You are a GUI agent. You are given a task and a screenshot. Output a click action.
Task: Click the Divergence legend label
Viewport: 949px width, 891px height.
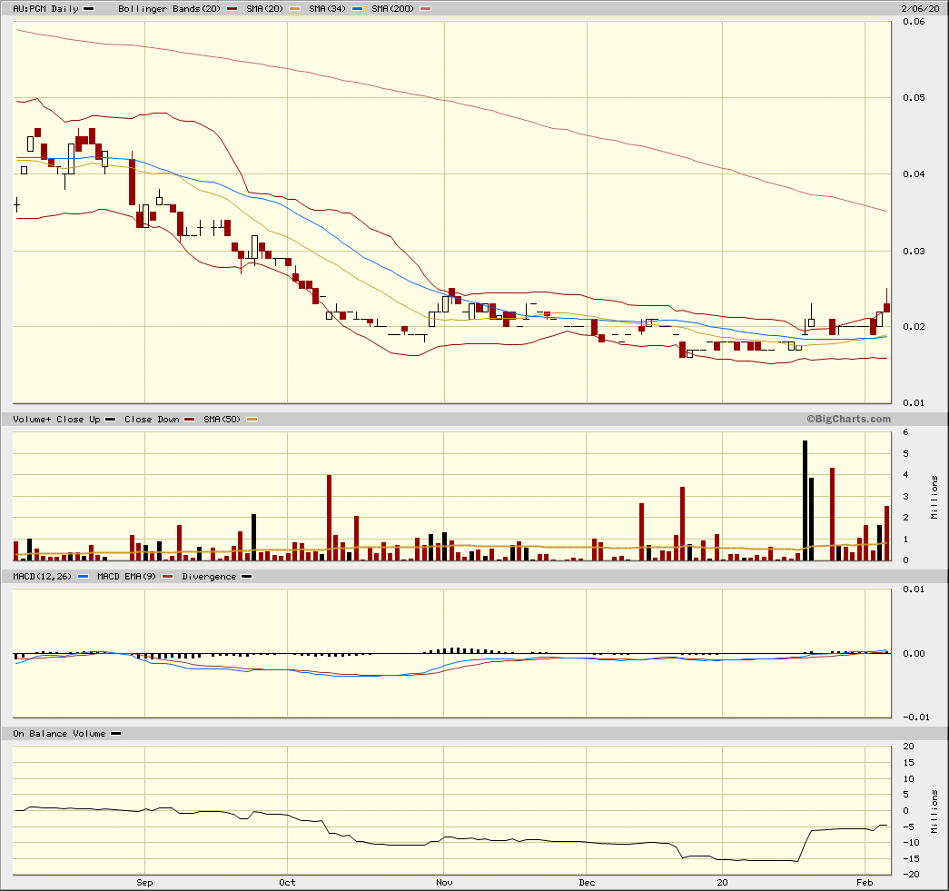click(x=209, y=576)
